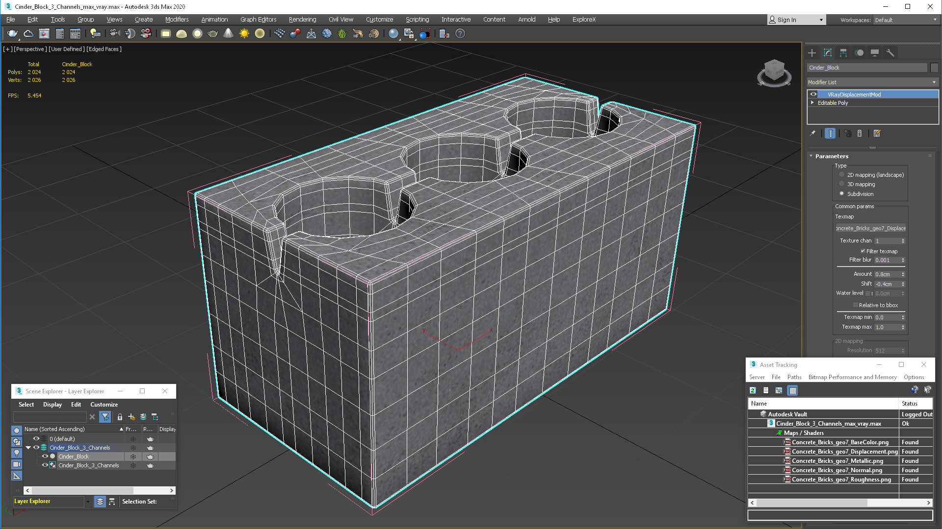Click the teapot Render icon in the main toolbar
Image resolution: width=942 pixels, height=529 pixels.
[12, 33]
